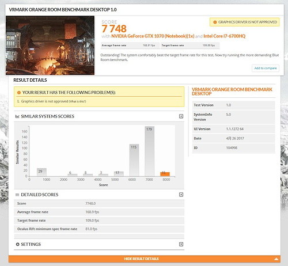
Task: Click the chart bar labeled 17
Action: click(x=119, y=174)
